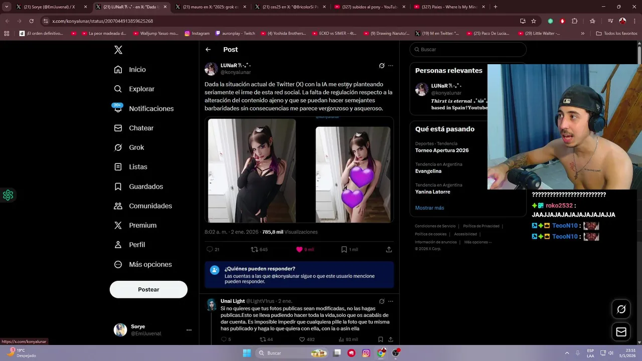Screen dimensions: 642x361
Task: Click the Buscar search field on X
Action: 468,50
